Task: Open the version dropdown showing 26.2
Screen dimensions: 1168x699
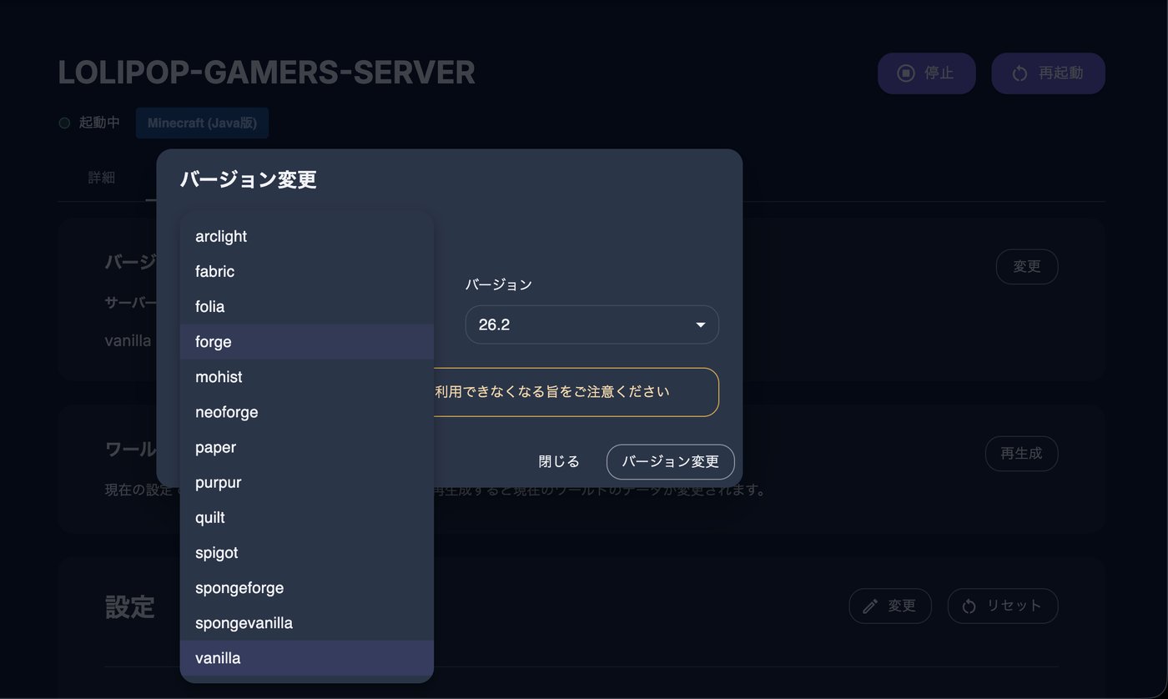Action: (592, 324)
